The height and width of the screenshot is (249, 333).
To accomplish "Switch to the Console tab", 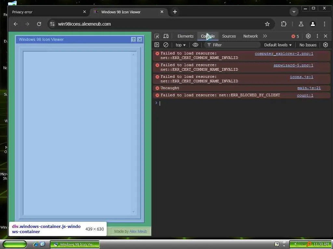I will click(208, 36).
